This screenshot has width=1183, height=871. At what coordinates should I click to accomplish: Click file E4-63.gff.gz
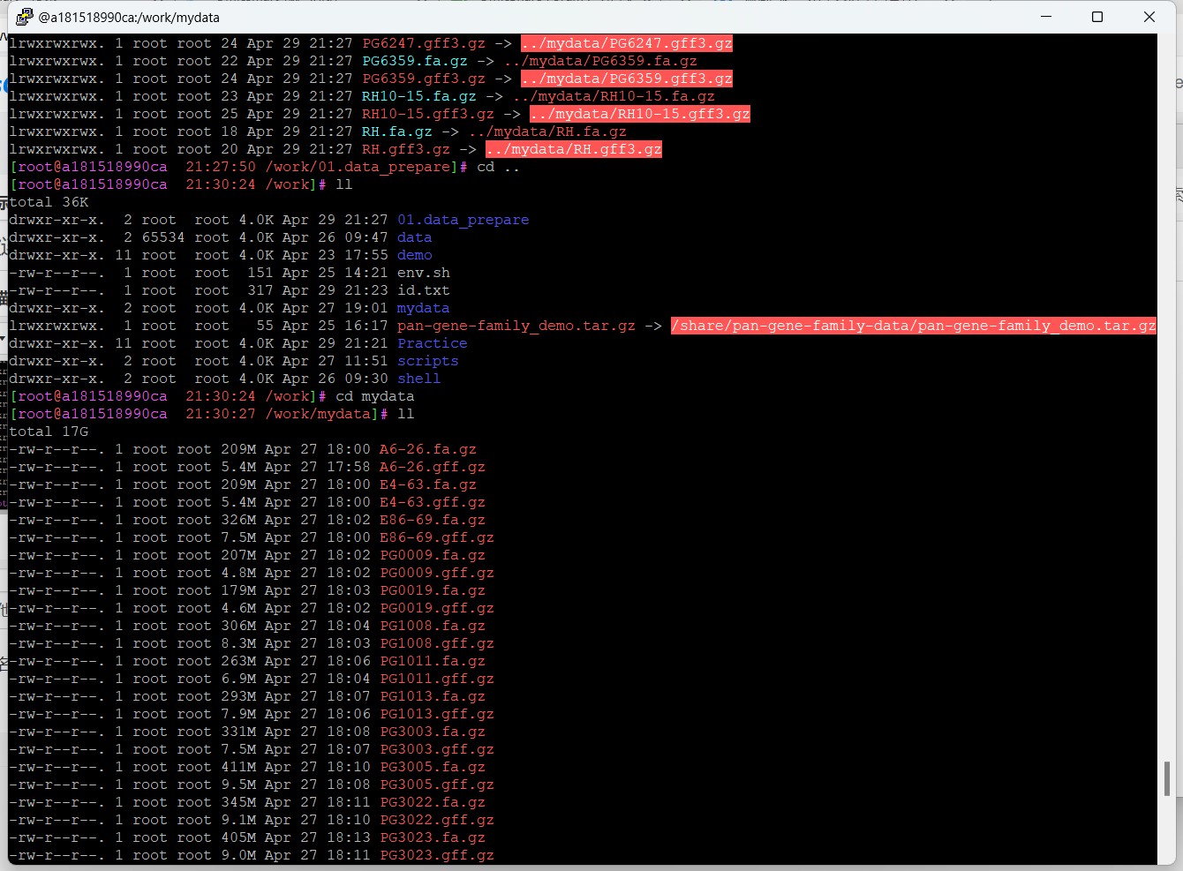point(432,502)
